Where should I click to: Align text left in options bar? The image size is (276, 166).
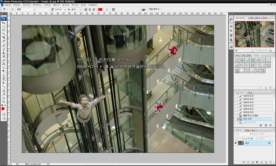[x=86, y=9]
